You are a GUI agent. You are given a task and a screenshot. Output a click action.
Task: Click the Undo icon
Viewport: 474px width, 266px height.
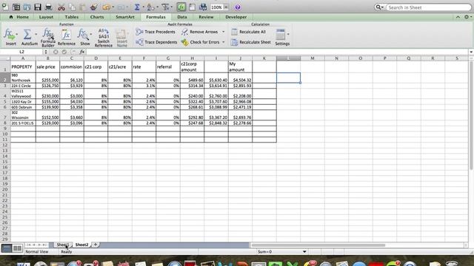click(106, 7)
